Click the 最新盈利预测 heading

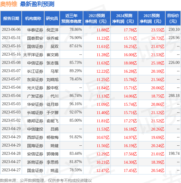[x=37, y=4]
